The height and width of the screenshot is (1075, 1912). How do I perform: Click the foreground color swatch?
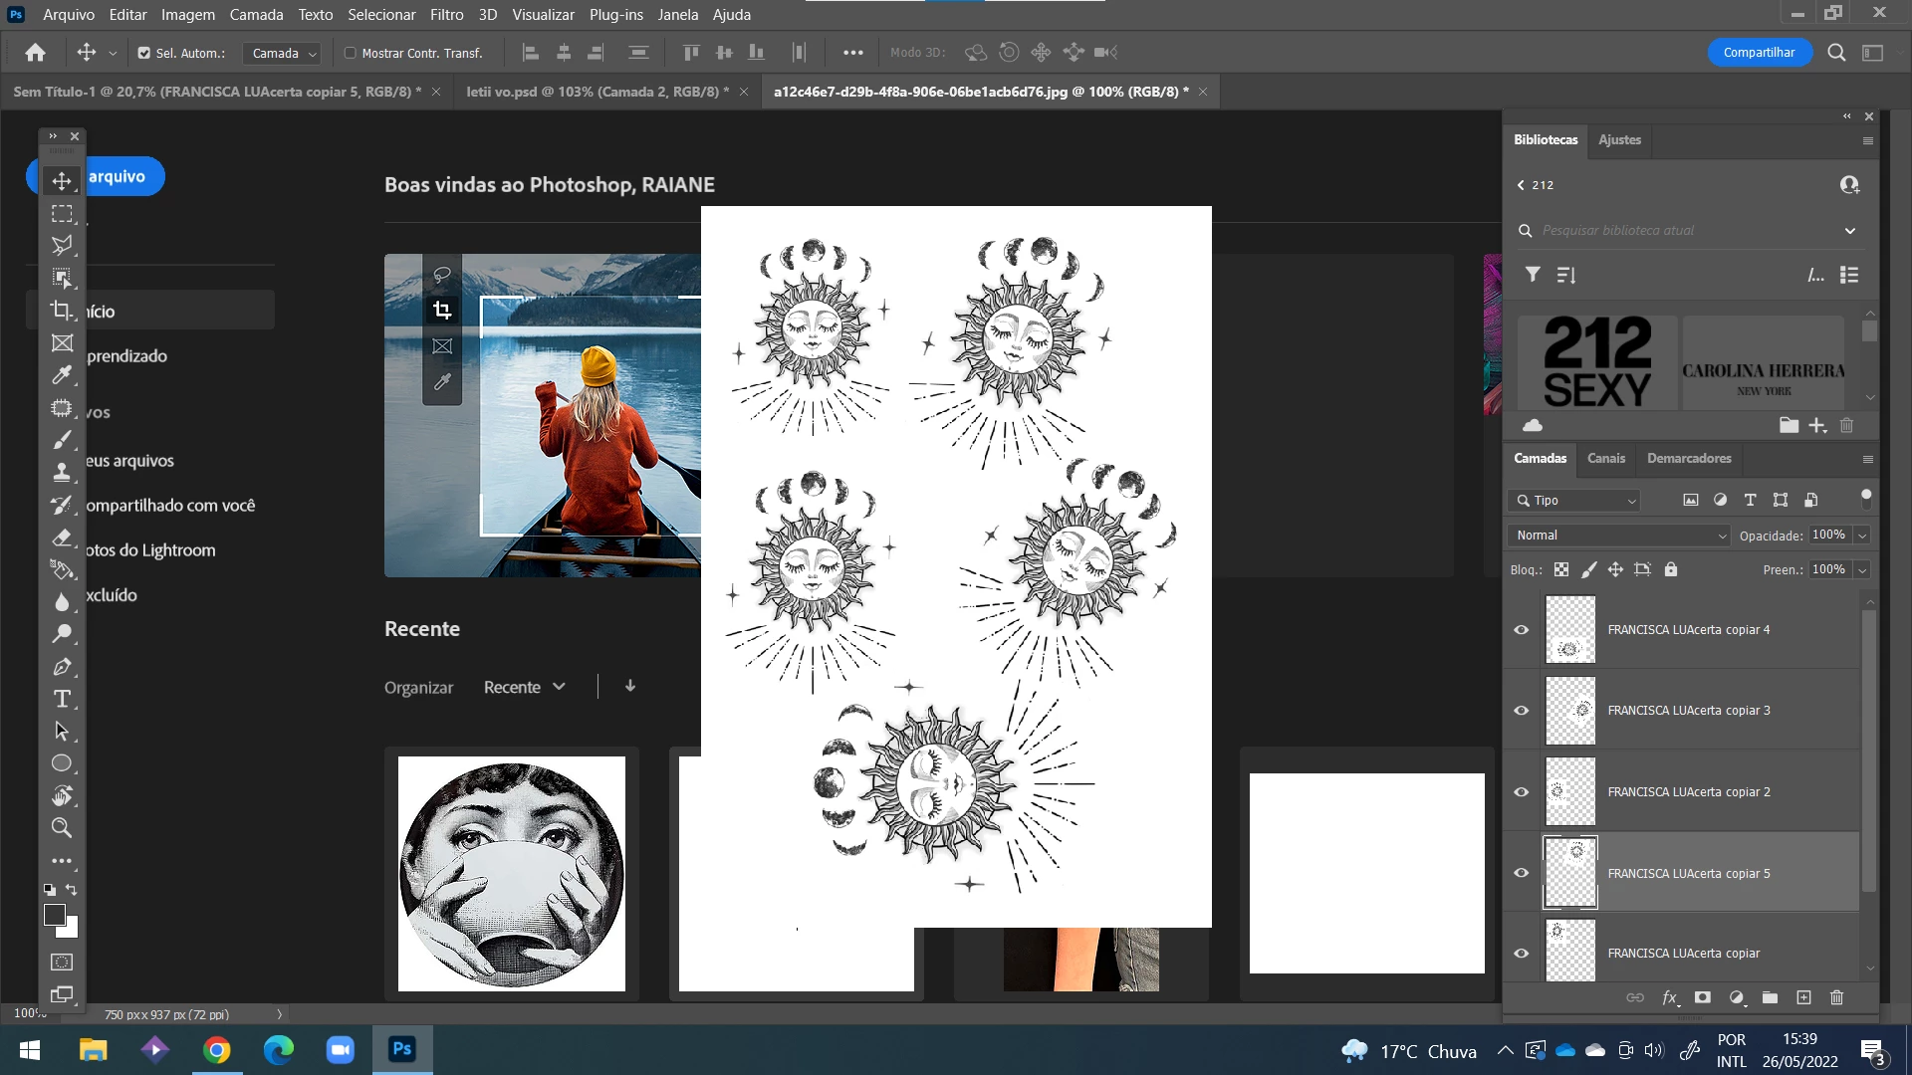tap(55, 914)
